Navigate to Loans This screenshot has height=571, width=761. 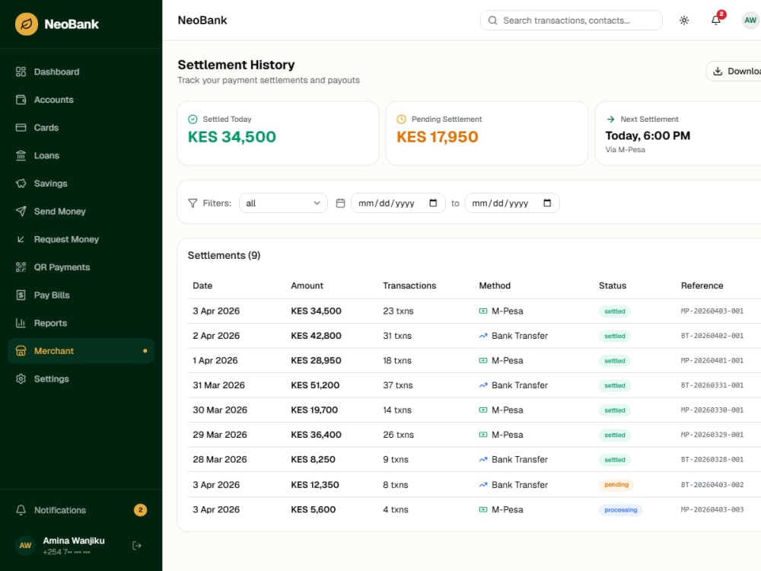pyautogui.click(x=81, y=155)
